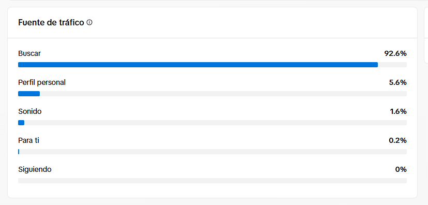Click the empty Siguiendo progress bar
Image resolution: width=428 pixels, height=205 pixels.
(212, 181)
